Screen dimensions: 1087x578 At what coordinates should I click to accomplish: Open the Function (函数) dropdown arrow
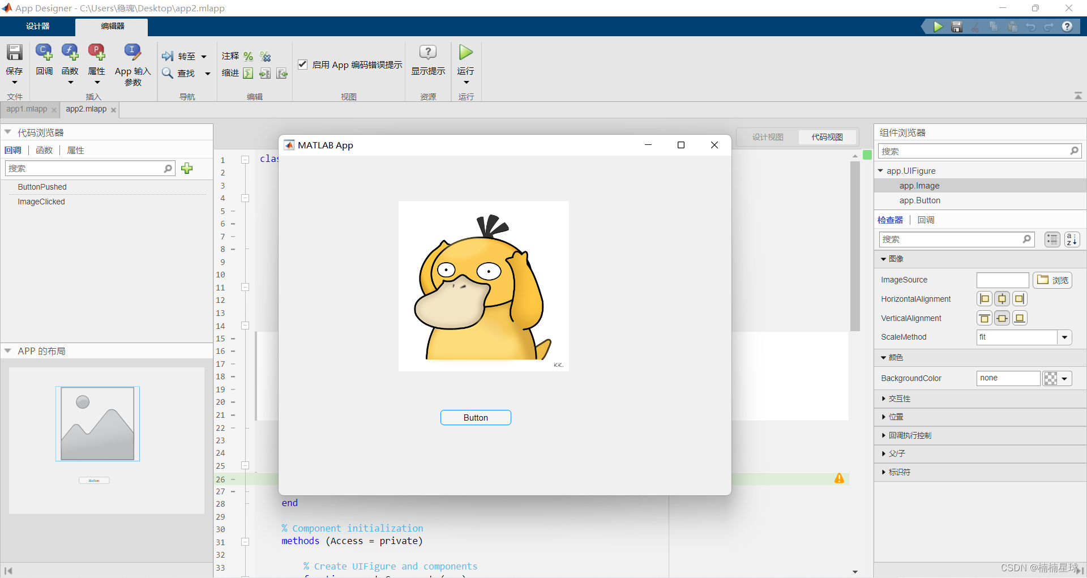(x=70, y=83)
